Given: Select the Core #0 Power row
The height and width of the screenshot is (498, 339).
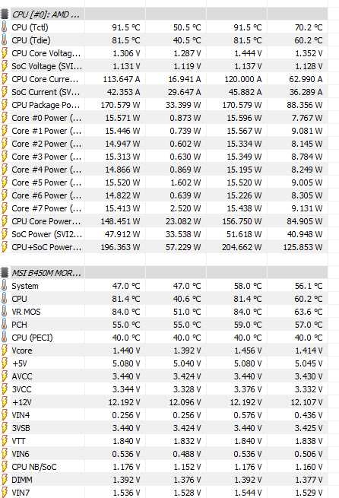Looking at the screenshot, I should 164,118.
